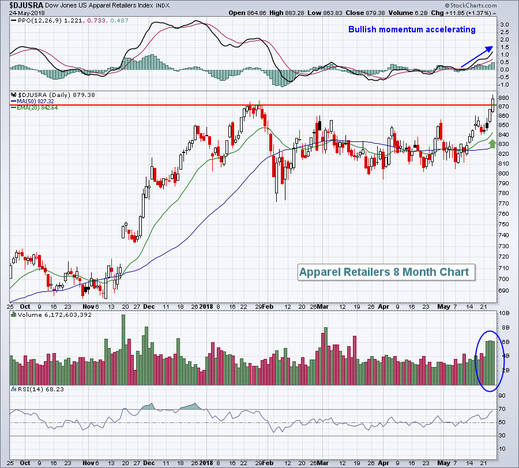The width and height of the screenshot is (519, 468).
Task: Click the '3.0' PPO axis label
Action: click(505, 24)
